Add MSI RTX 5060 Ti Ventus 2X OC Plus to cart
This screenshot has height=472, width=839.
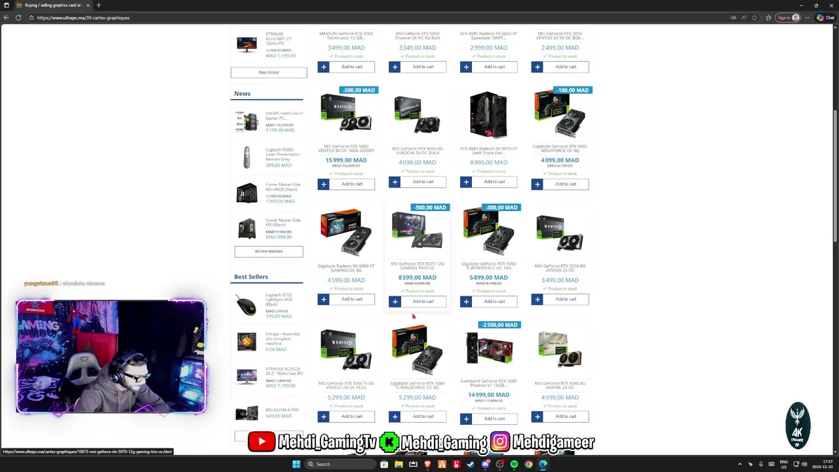[x=352, y=417]
